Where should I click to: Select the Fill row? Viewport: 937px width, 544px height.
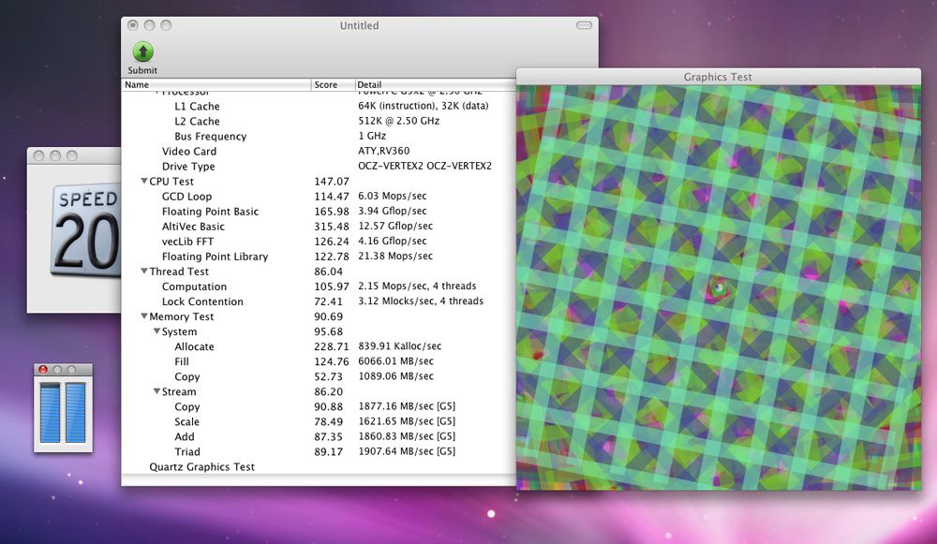click(x=319, y=361)
